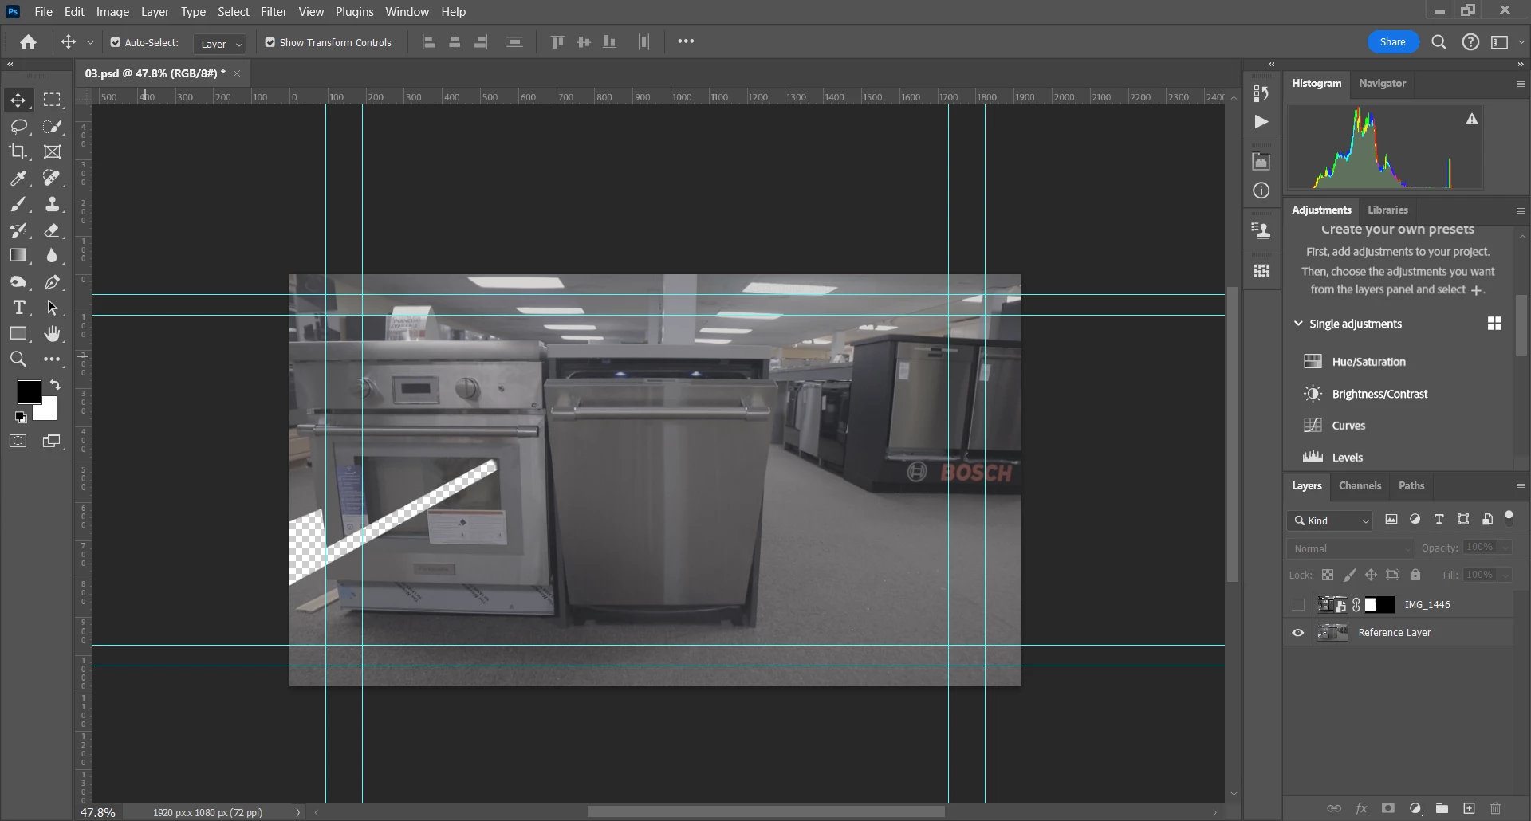Open the Info panel icon
1531x821 pixels.
1261,191
